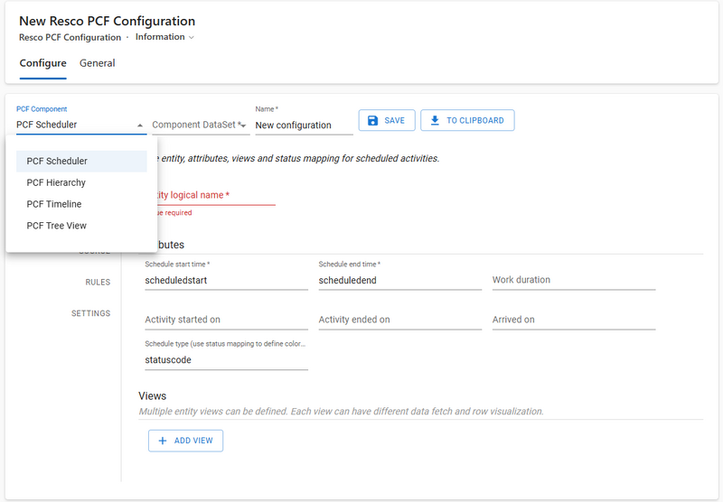The image size is (723, 502).
Task: Click the floppy disk icon on Save
Action: [x=372, y=121]
